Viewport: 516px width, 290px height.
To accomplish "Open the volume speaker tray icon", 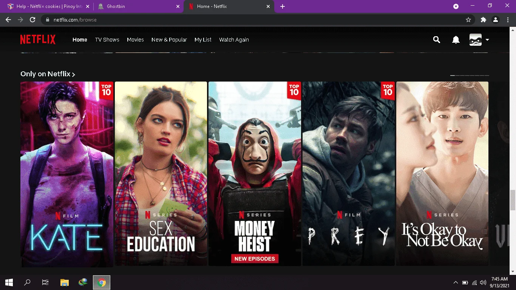I will pyautogui.click(x=483, y=282).
